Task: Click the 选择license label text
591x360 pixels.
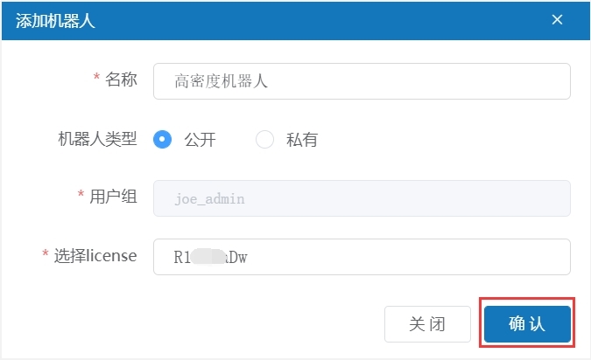Action: (95, 256)
